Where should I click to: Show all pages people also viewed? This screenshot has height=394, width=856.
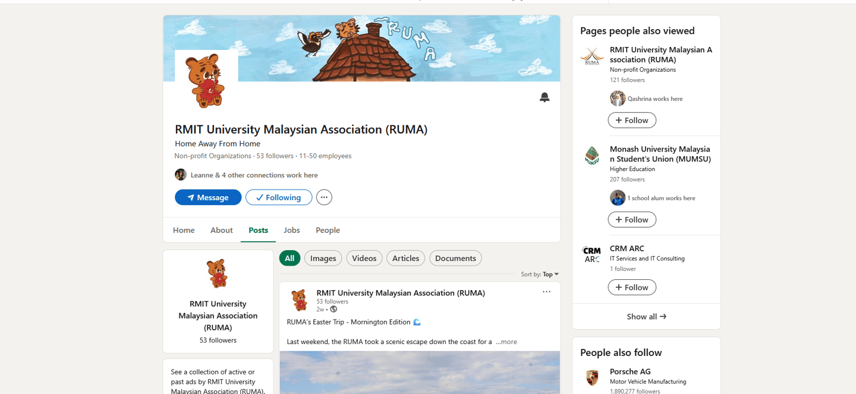point(646,317)
